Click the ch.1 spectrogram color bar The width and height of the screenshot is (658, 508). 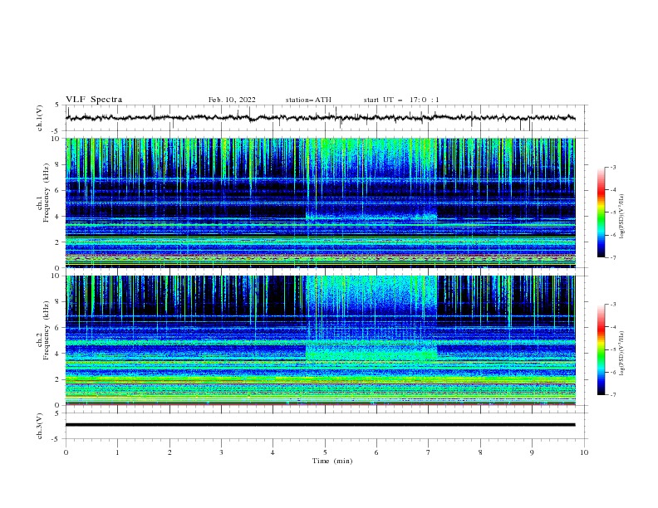[601, 212]
